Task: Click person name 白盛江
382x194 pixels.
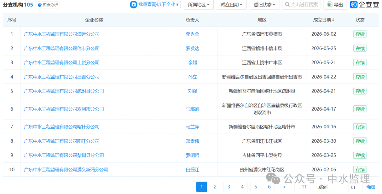Action: (192, 169)
